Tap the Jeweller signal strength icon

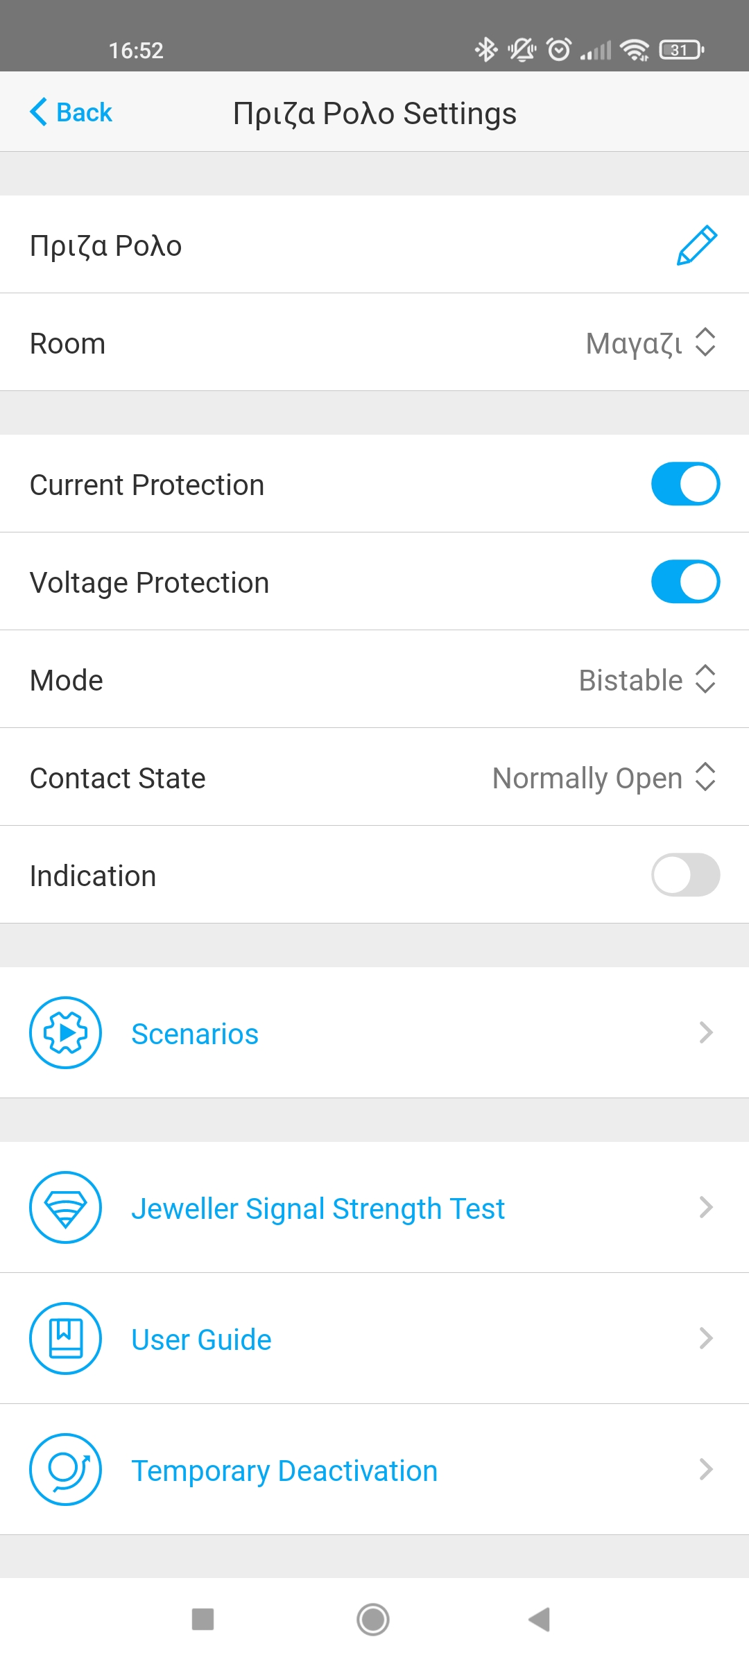point(65,1207)
